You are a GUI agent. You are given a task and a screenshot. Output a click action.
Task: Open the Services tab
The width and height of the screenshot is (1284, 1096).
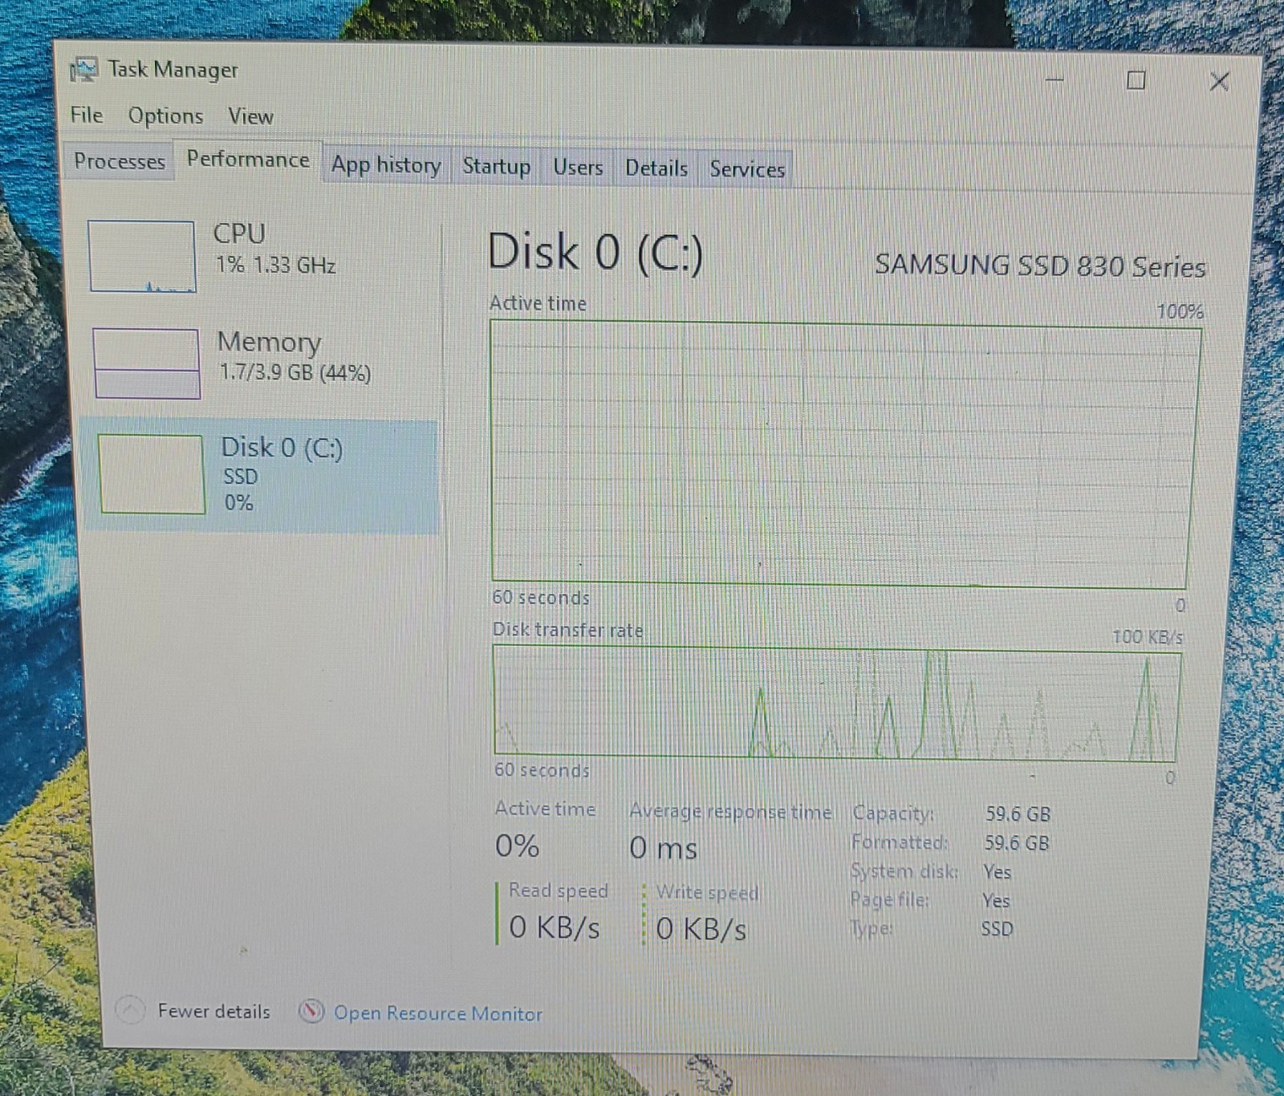747,169
